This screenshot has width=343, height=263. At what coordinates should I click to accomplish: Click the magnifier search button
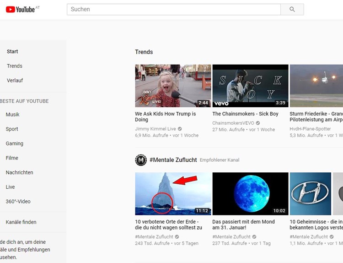[x=292, y=9]
